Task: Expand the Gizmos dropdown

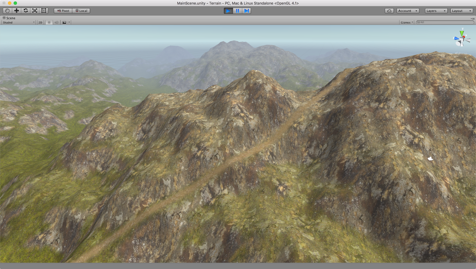Action: 407,23
